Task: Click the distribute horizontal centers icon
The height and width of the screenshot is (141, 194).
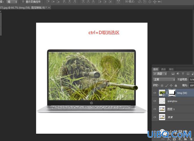Action: click(105, 2)
